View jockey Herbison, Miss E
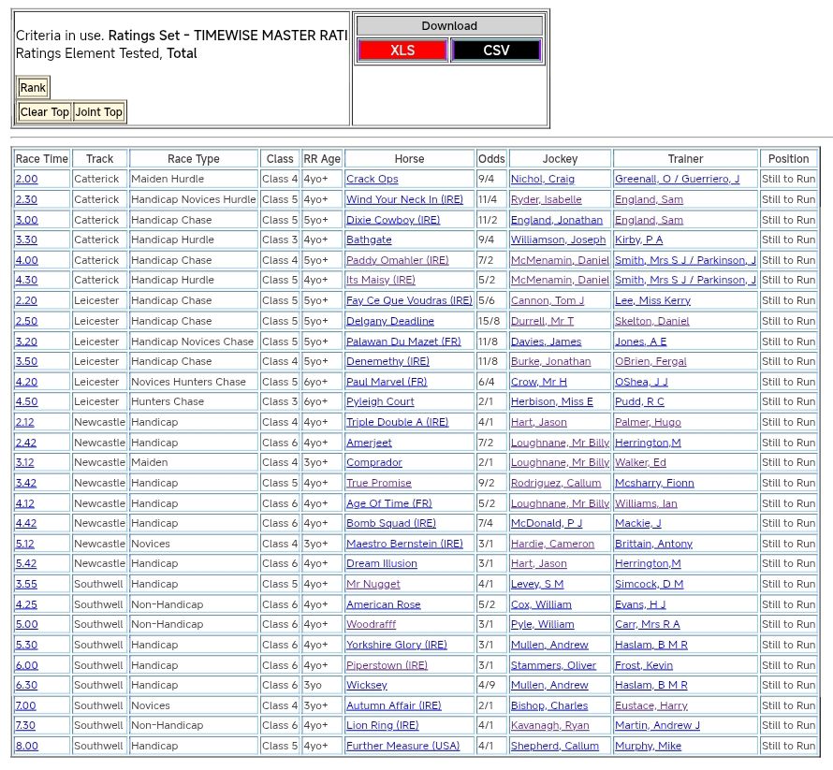 [551, 402]
